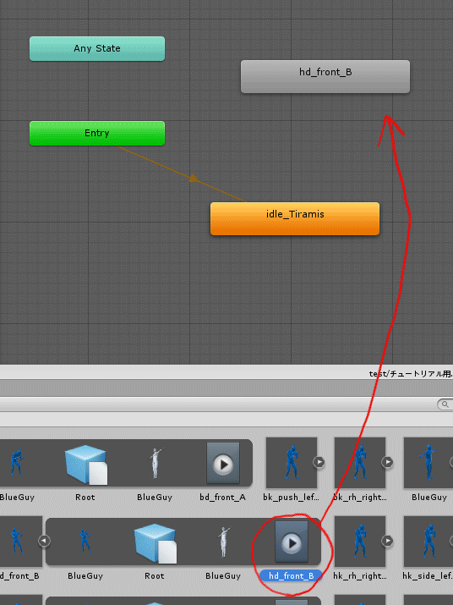Select the orange idle_Tiramis state
Viewport: 453px width, 605px height.
[295, 219]
